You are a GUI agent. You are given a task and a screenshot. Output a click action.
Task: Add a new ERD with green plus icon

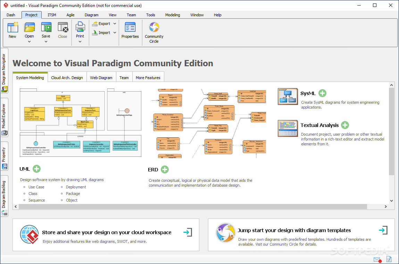[165, 170]
